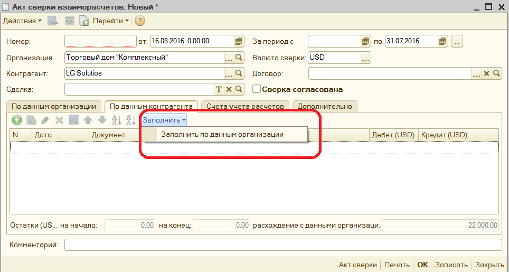
Task: Open Сделка record via magnifier icon
Action: pyautogui.click(x=239, y=89)
